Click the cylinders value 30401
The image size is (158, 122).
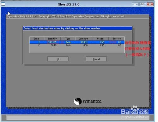tap(84, 42)
